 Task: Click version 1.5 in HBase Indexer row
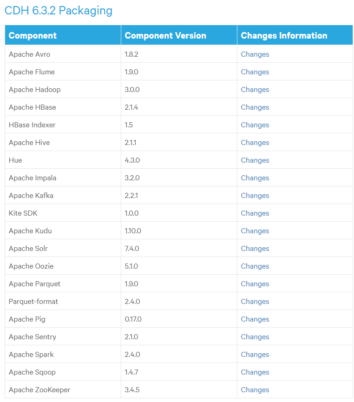click(129, 125)
